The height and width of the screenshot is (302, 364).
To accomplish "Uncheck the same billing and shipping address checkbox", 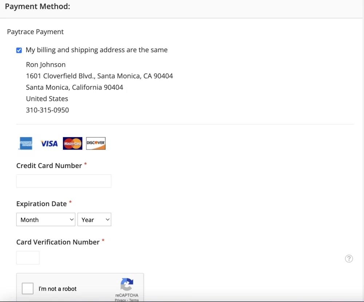I will pyautogui.click(x=19, y=50).
